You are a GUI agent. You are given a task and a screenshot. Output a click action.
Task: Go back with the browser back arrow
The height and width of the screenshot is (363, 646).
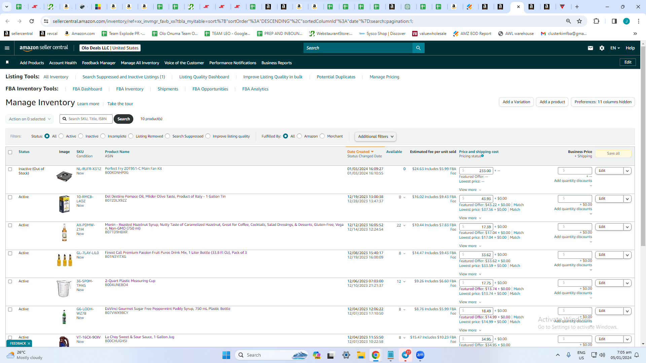tap(7, 21)
